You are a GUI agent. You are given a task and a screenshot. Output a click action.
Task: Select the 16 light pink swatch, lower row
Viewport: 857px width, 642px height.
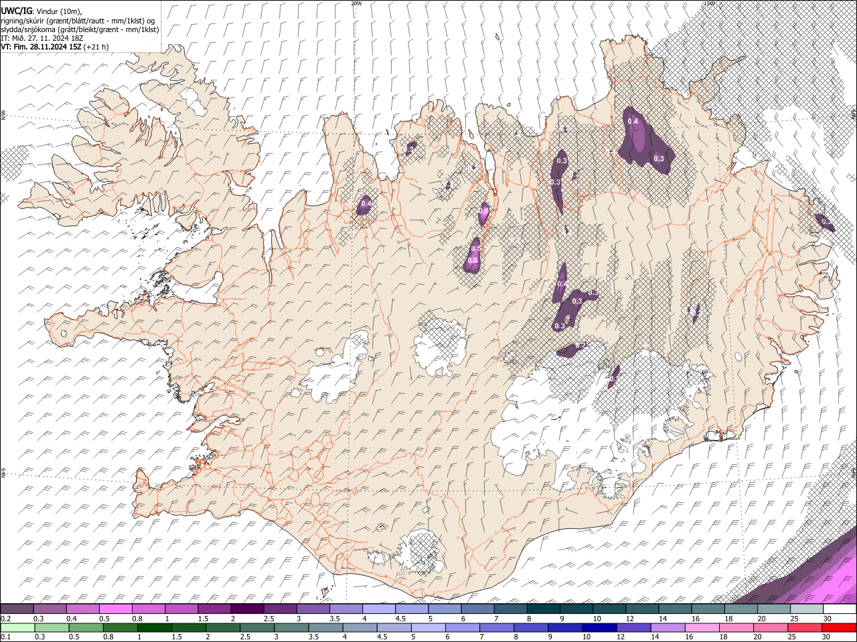point(702,627)
